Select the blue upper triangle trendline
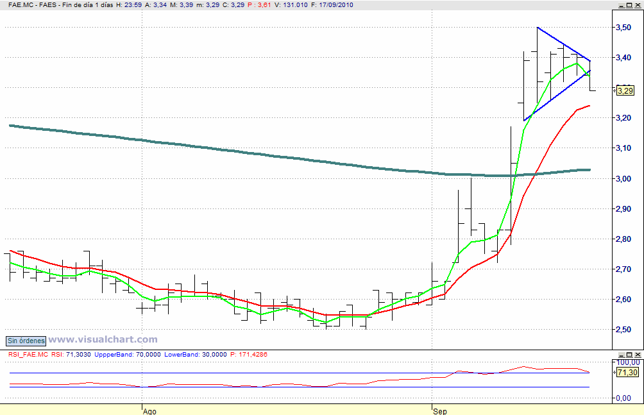This screenshot has width=644, height=415. pyautogui.click(x=563, y=44)
